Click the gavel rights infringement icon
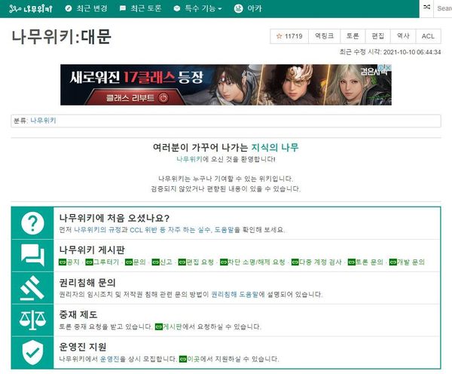Screen dimensions: 452x374 click(x=32, y=288)
